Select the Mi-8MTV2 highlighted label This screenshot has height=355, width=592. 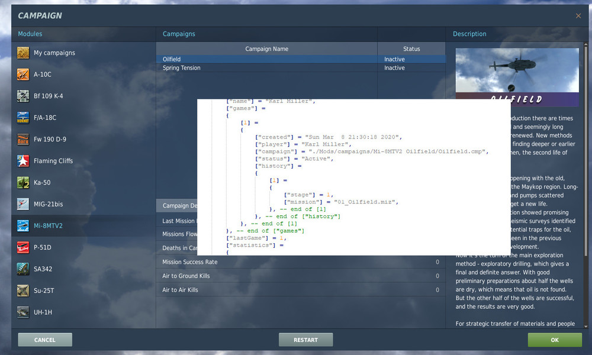pos(48,225)
